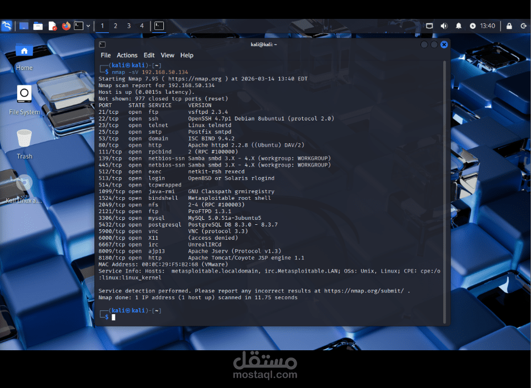This screenshot has height=388, width=531.
Task: Expand the terminal launcher dropdown arrow
Action: pyautogui.click(x=88, y=26)
